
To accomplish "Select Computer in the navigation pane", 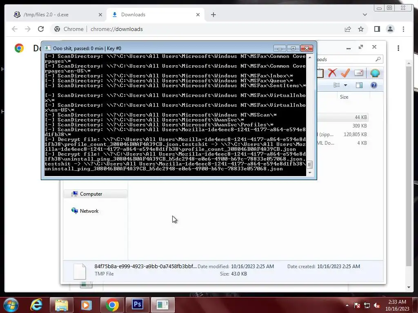I will pyautogui.click(x=95, y=194).
